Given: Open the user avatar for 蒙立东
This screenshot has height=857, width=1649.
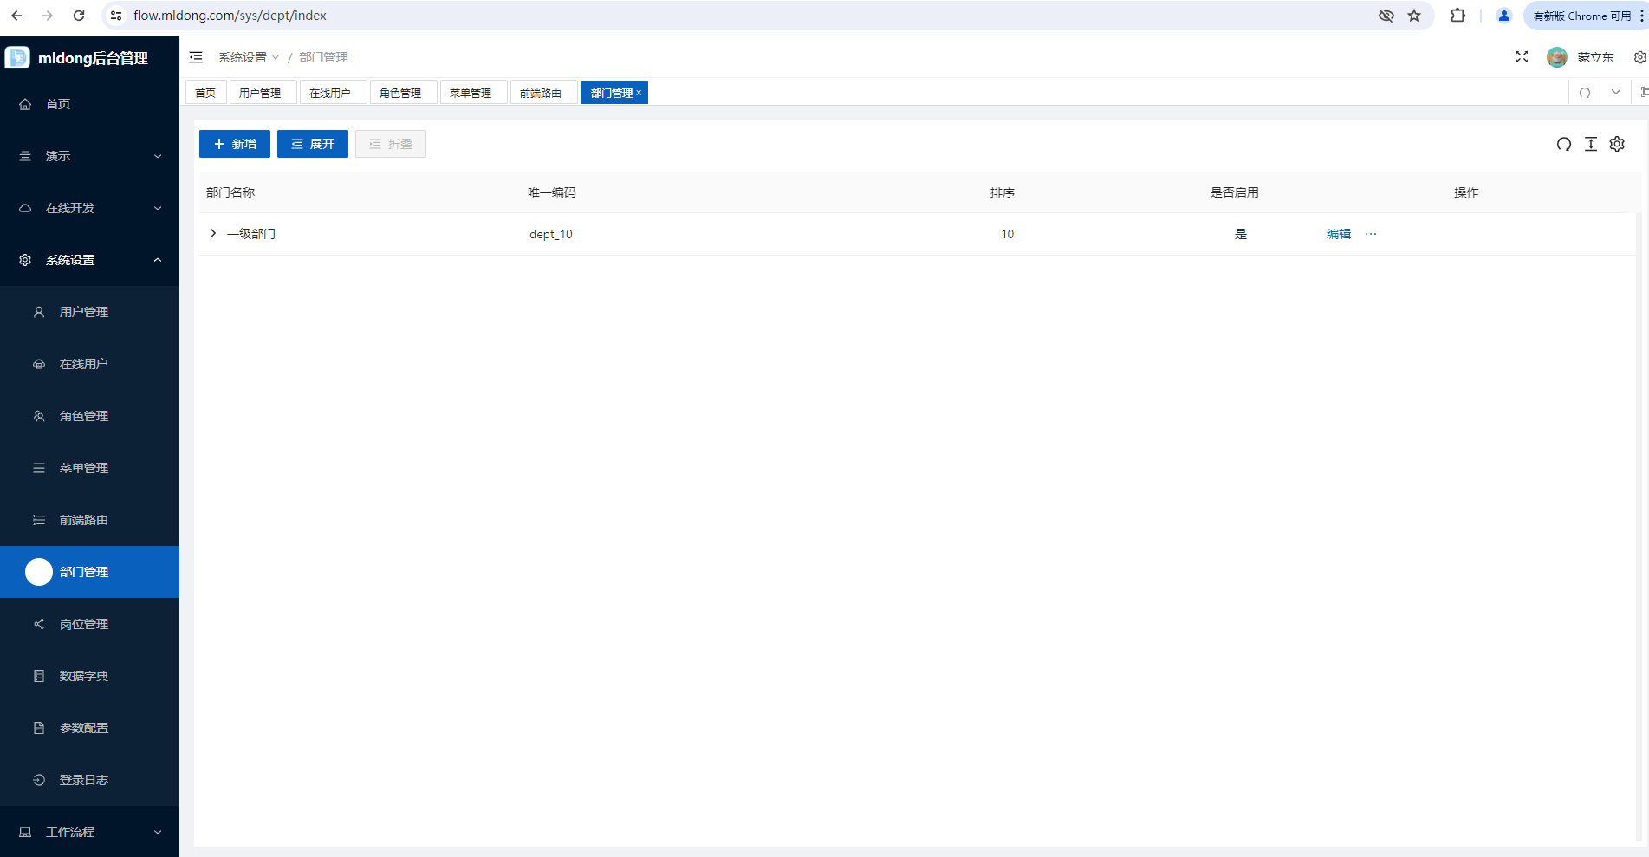Looking at the screenshot, I should 1557,57.
